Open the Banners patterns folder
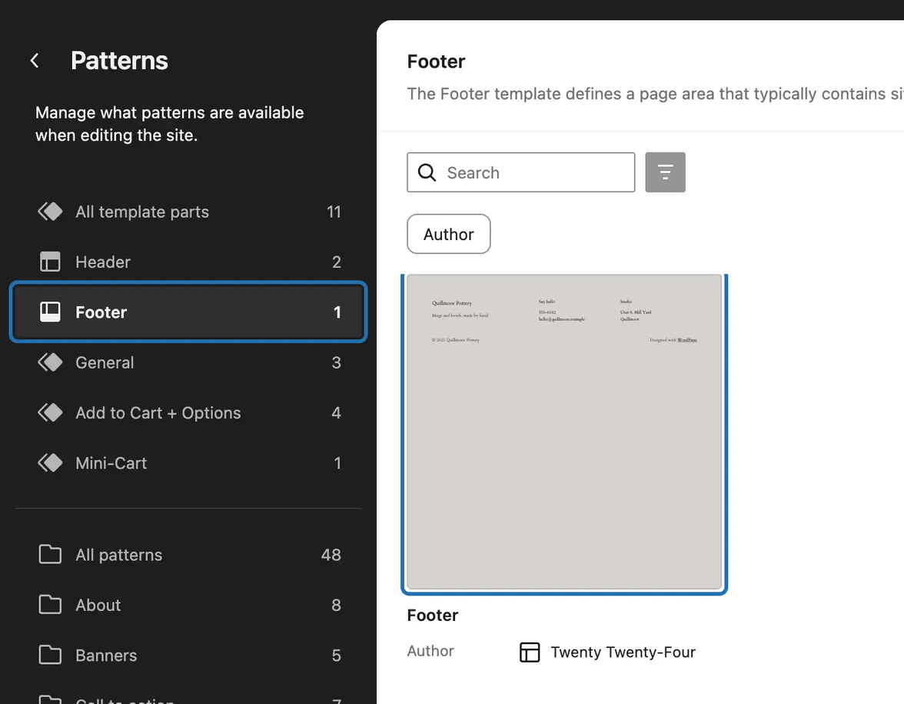The width and height of the screenshot is (904, 704). pos(188,655)
